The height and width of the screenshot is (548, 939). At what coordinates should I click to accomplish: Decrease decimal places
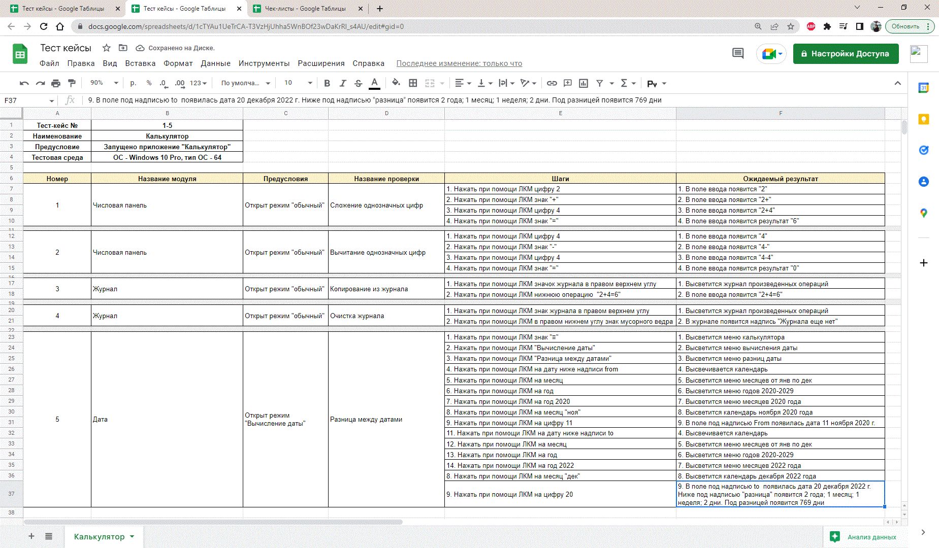(x=163, y=83)
